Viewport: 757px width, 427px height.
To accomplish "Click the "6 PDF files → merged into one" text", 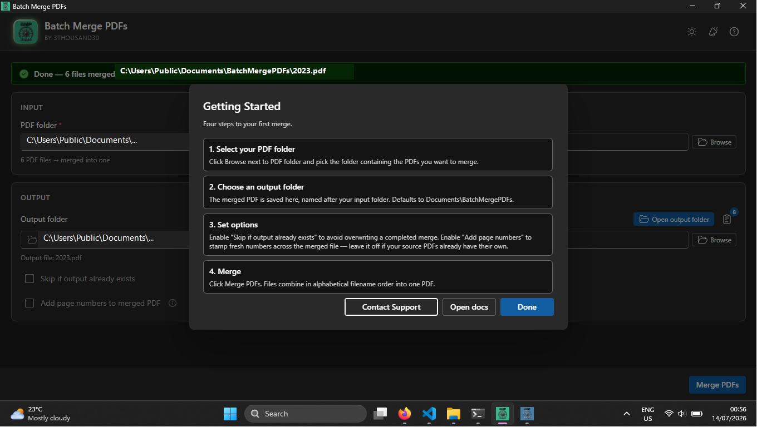I will (x=65, y=160).
